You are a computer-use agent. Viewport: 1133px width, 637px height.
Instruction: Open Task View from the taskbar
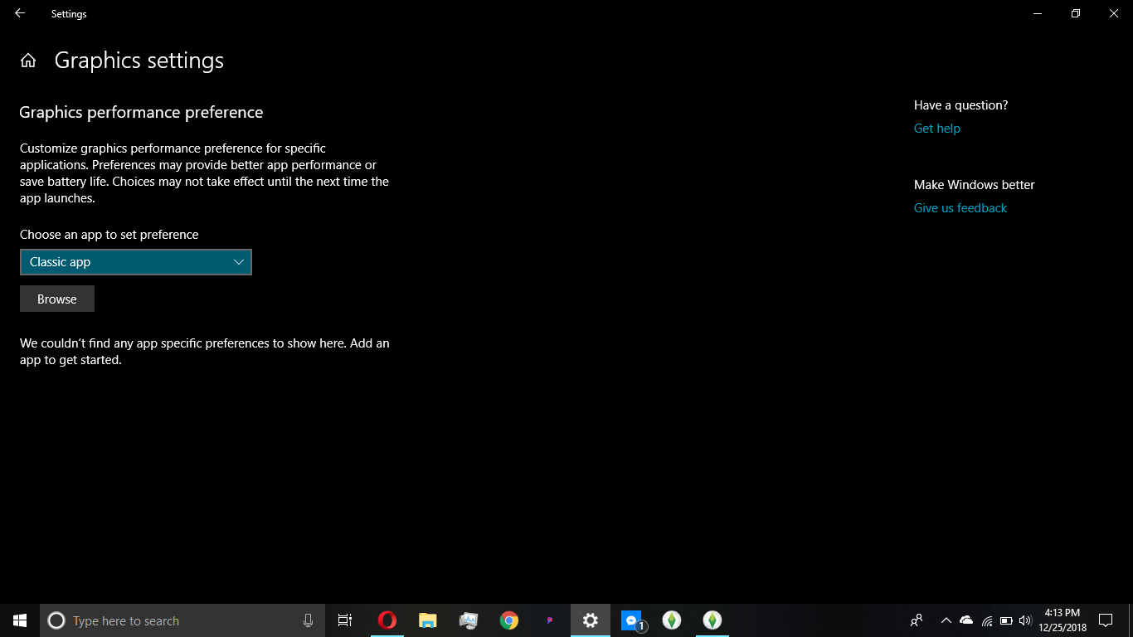point(345,620)
